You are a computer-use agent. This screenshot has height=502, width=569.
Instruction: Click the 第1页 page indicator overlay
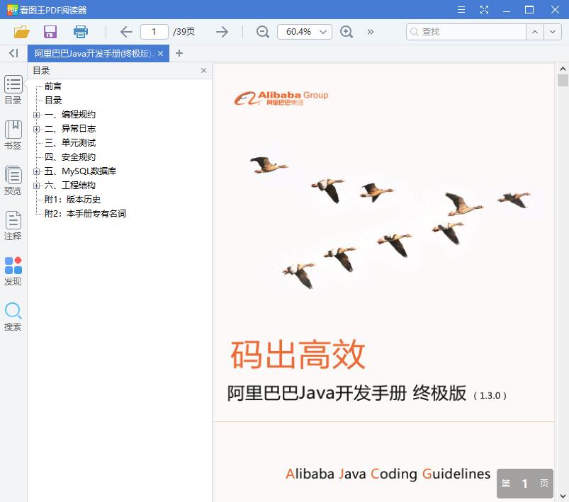coord(525,483)
